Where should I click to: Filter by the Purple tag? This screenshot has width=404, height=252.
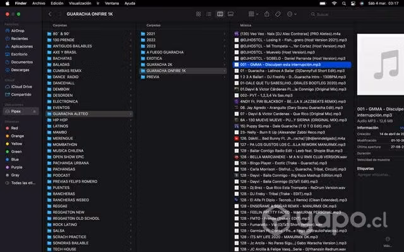pos(16,167)
